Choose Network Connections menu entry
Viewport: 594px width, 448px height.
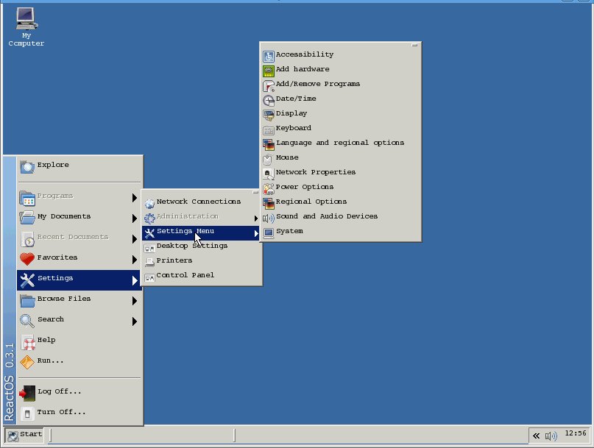[x=198, y=202]
